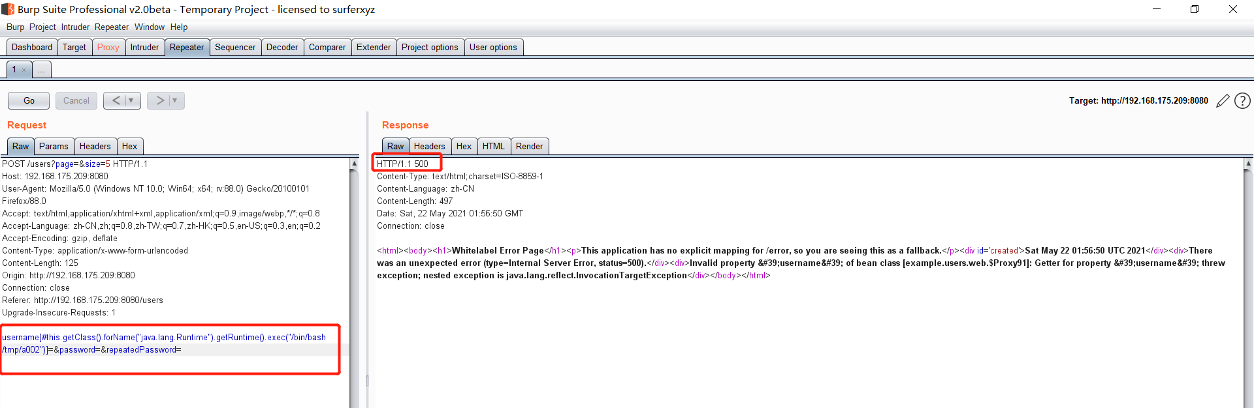Image resolution: width=1254 pixels, height=408 pixels.
Task: Add a new Repeater tab with the ... tab
Action: point(41,70)
